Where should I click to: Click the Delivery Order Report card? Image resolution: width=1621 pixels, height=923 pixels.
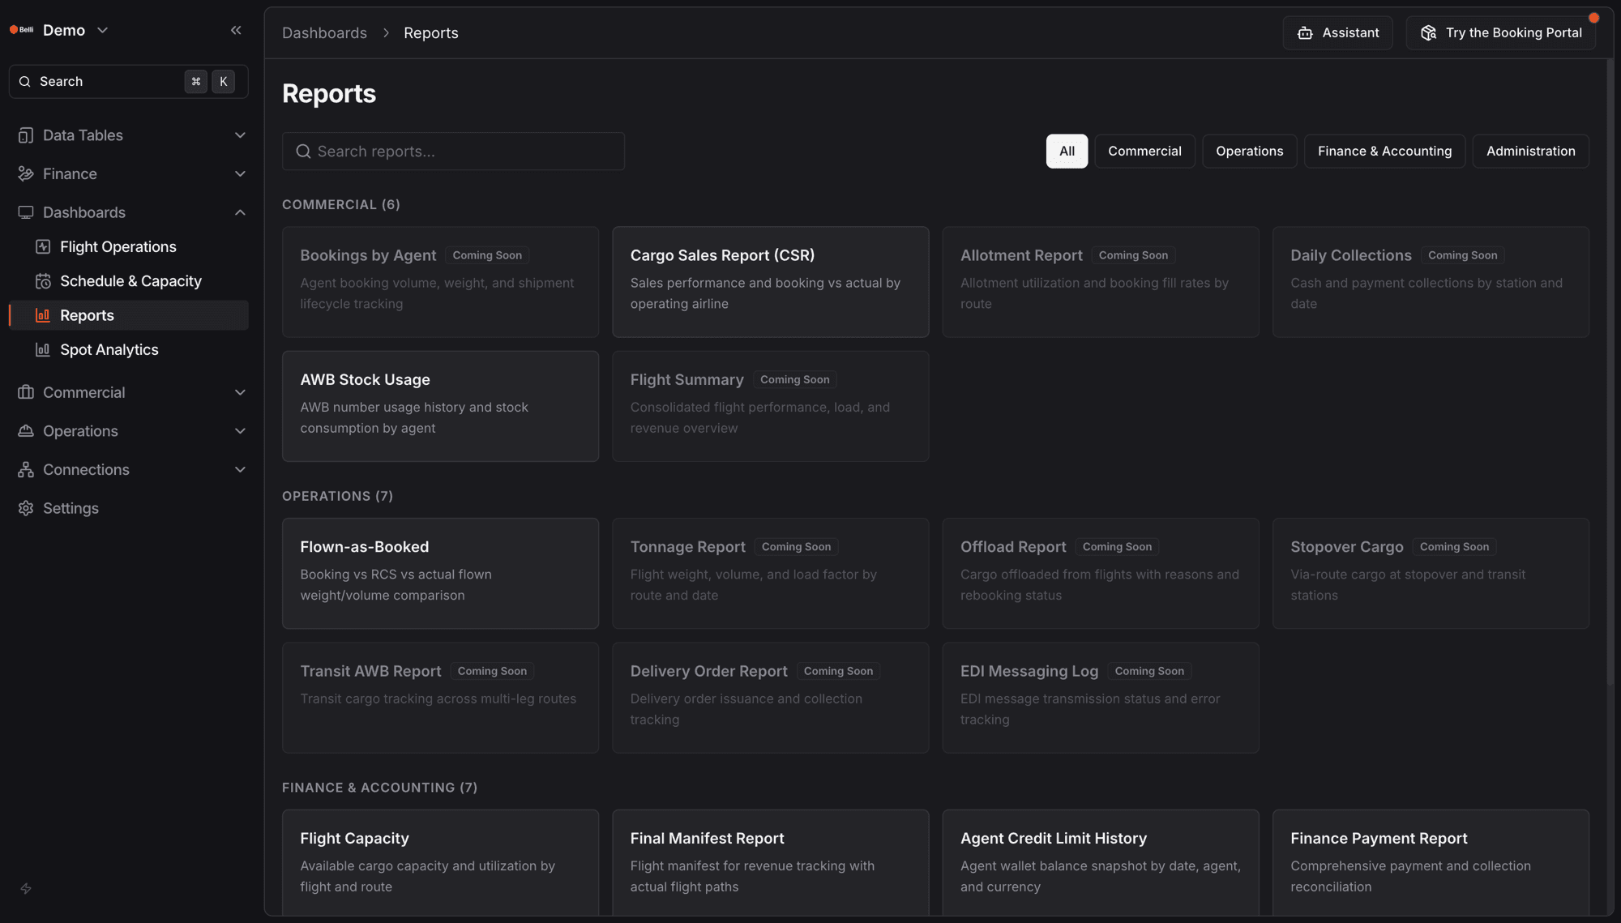pos(770,698)
